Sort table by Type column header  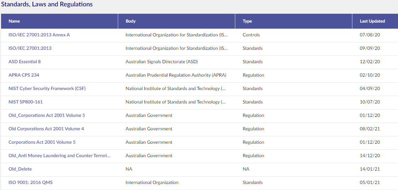click(247, 21)
